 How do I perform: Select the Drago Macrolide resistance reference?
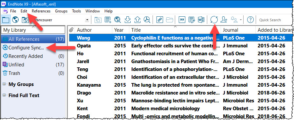coord(181,93)
